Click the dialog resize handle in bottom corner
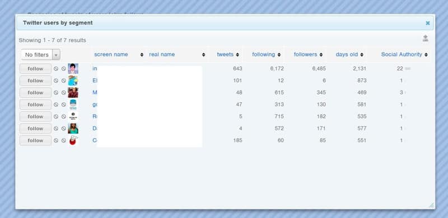 (x=431, y=205)
